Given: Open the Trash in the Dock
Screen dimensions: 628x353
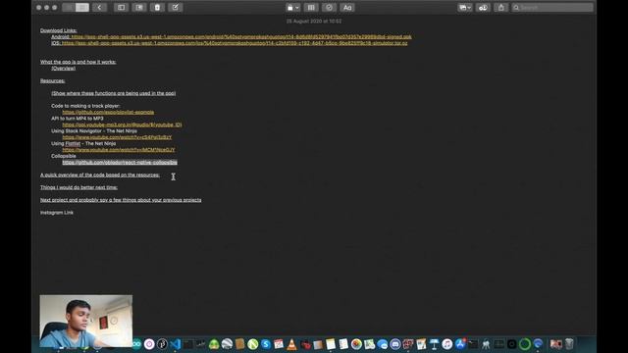Looking at the screenshot, I should point(569,344).
